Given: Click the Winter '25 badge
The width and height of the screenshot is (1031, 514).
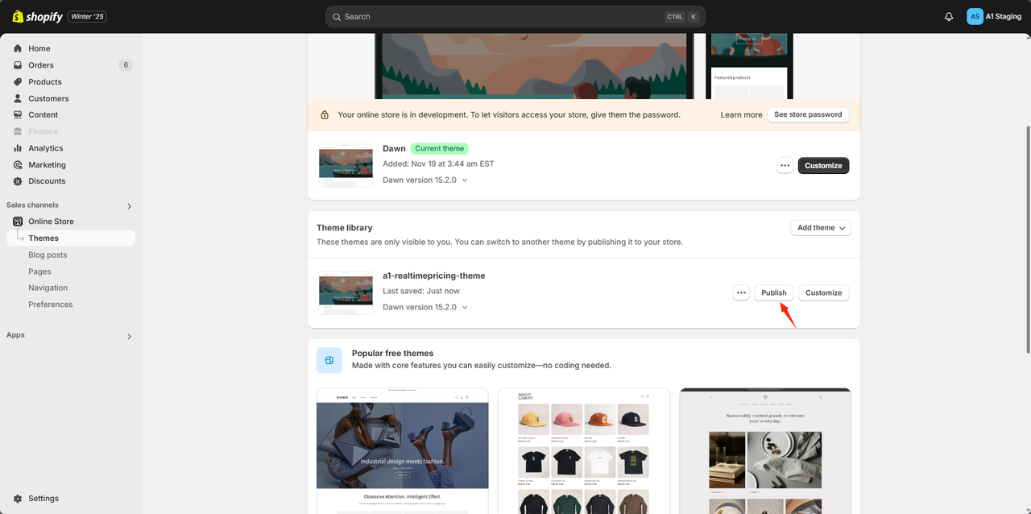Looking at the screenshot, I should (x=88, y=16).
